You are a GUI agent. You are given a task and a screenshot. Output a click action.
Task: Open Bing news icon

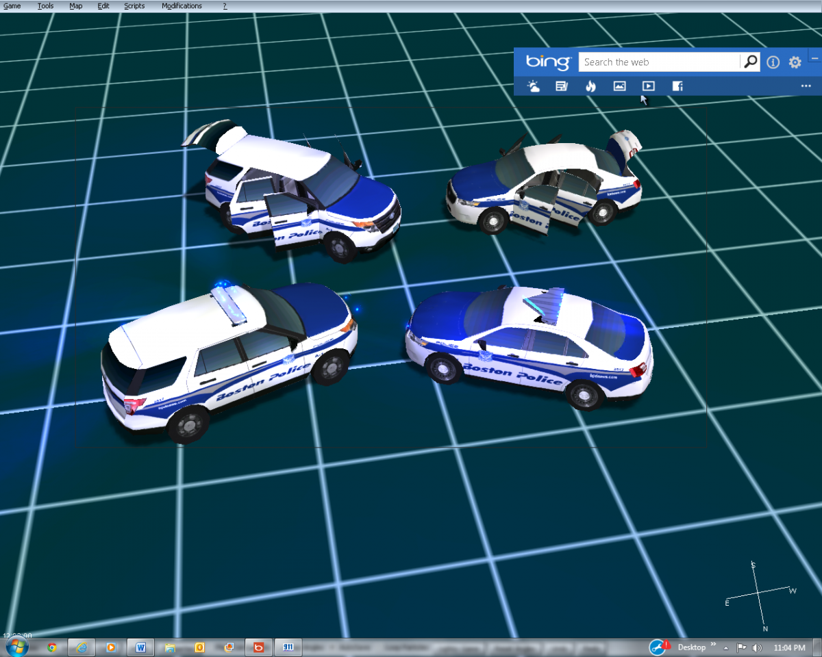[562, 86]
